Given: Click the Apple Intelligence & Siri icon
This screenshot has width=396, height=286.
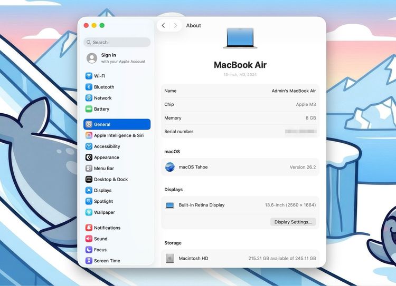Looking at the screenshot, I should click(89, 135).
